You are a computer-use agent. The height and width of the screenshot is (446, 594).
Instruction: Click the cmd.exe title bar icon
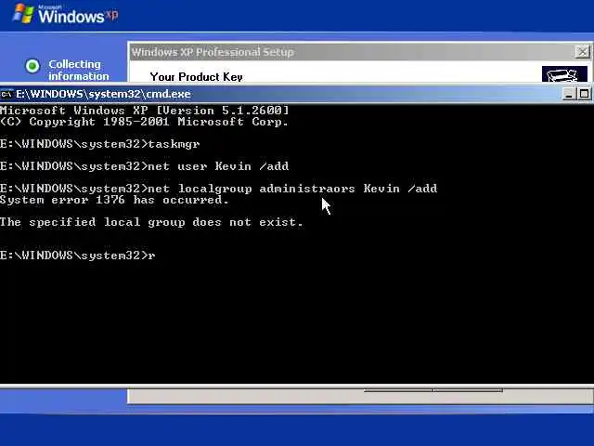coord(6,94)
